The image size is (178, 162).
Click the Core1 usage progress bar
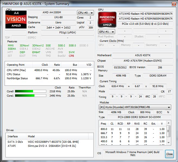click(x=31, y=96)
